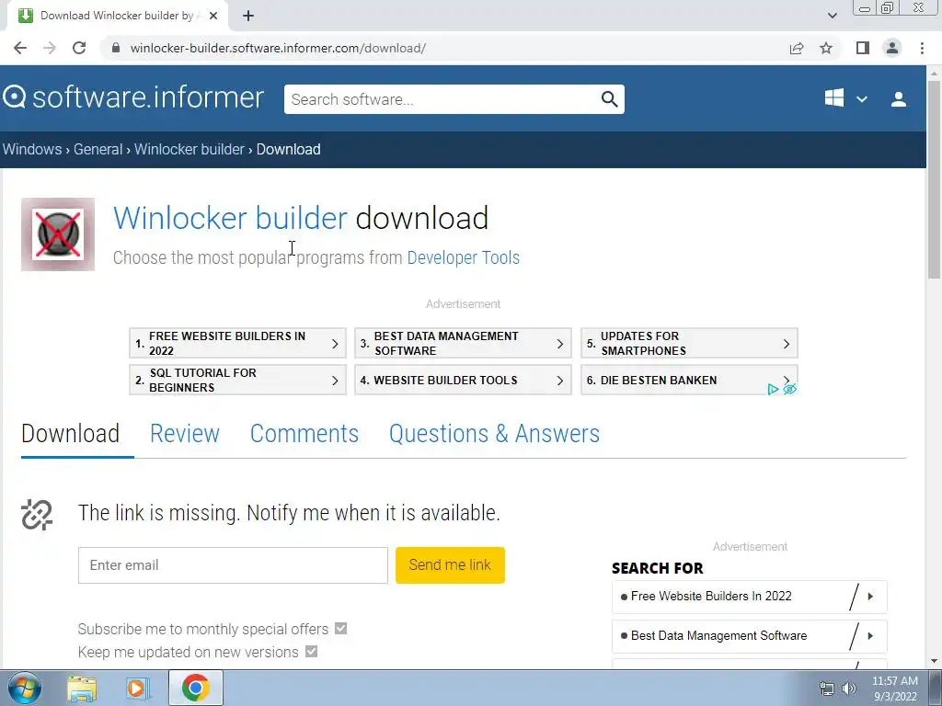Click the search magnifier icon

pos(609,99)
